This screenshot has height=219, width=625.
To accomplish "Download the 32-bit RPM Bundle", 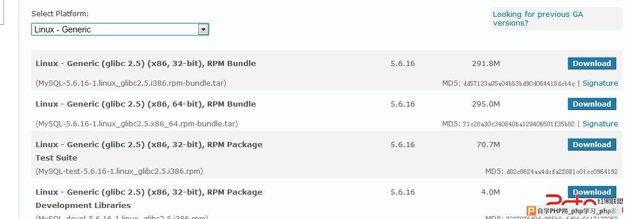I will coord(592,64).
